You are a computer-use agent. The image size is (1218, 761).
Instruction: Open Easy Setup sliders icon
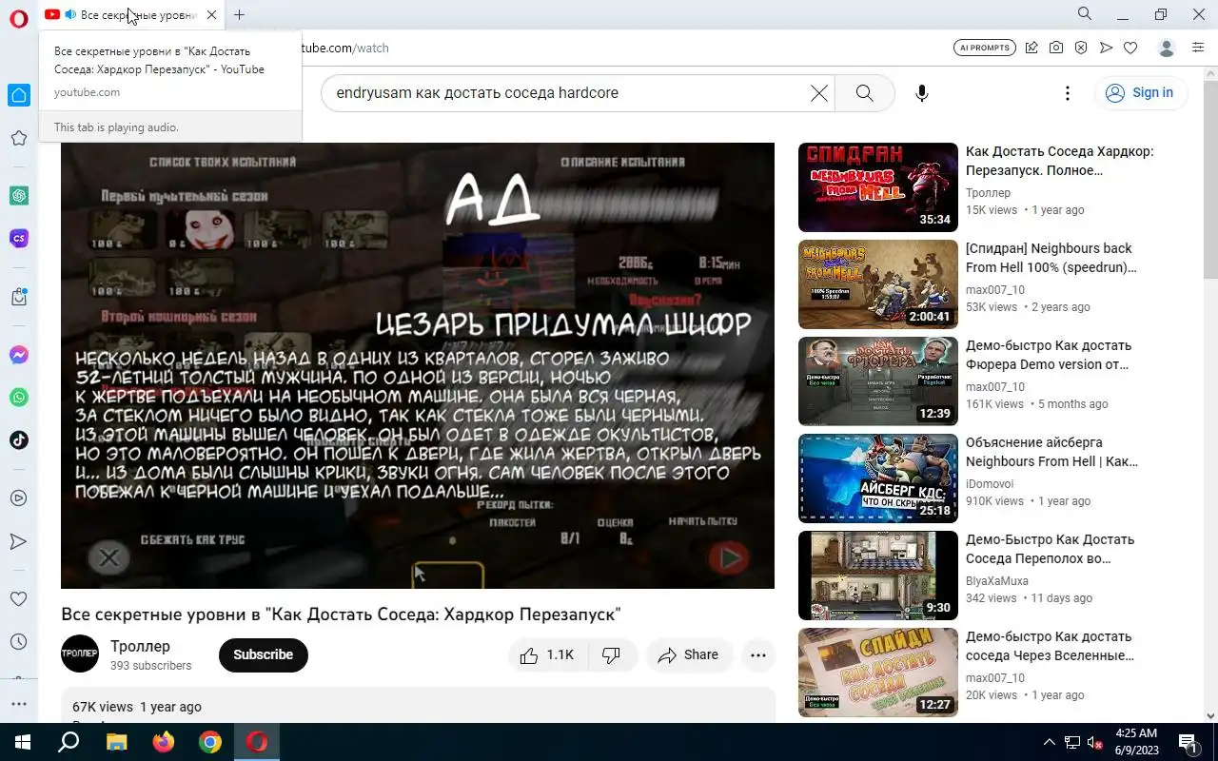pos(1197,48)
